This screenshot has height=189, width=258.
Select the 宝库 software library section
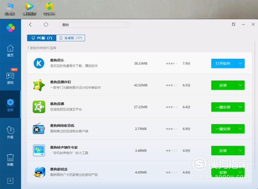pos(10,105)
